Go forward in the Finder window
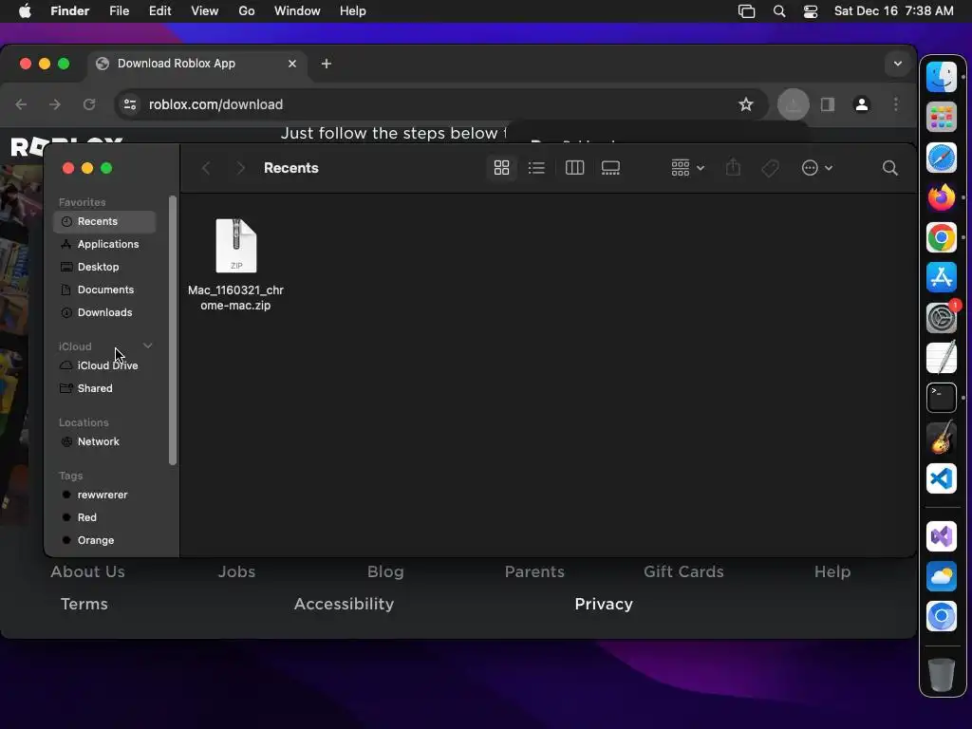Viewport: 972px width, 729px height. (240, 168)
